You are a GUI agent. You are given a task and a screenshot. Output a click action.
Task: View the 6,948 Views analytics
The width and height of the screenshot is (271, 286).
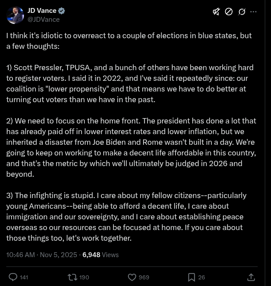tap(100, 255)
